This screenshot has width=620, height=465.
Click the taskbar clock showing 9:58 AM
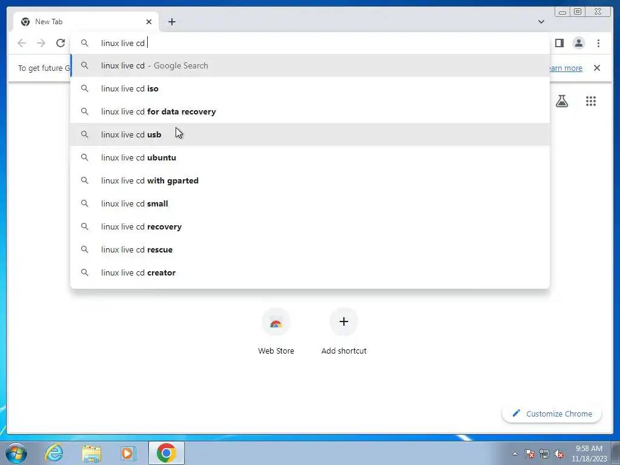tap(589, 453)
